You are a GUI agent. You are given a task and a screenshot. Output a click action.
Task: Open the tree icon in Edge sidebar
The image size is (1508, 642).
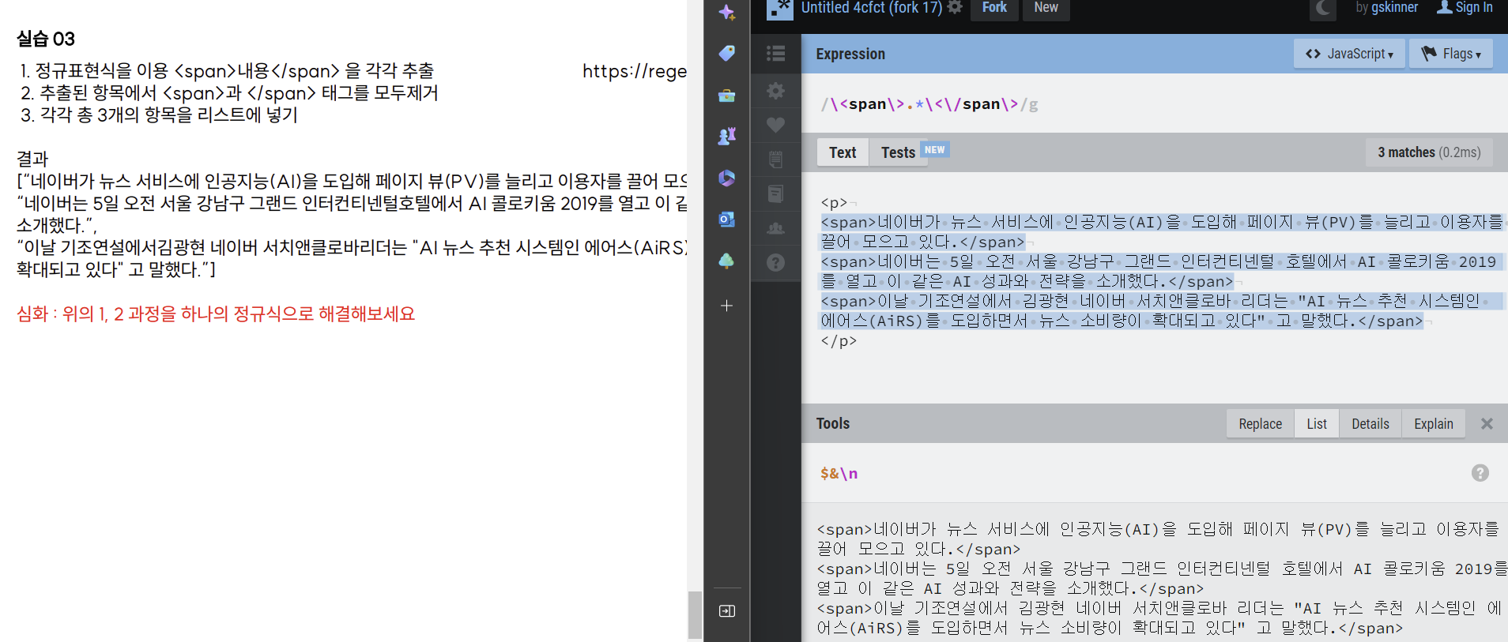(727, 261)
